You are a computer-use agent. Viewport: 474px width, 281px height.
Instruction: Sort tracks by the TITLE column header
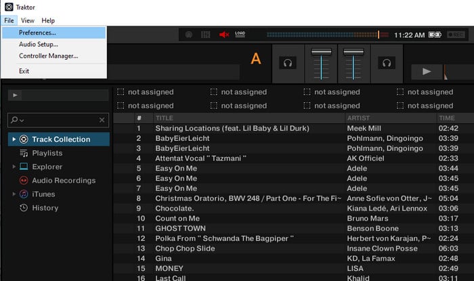(x=165, y=118)
